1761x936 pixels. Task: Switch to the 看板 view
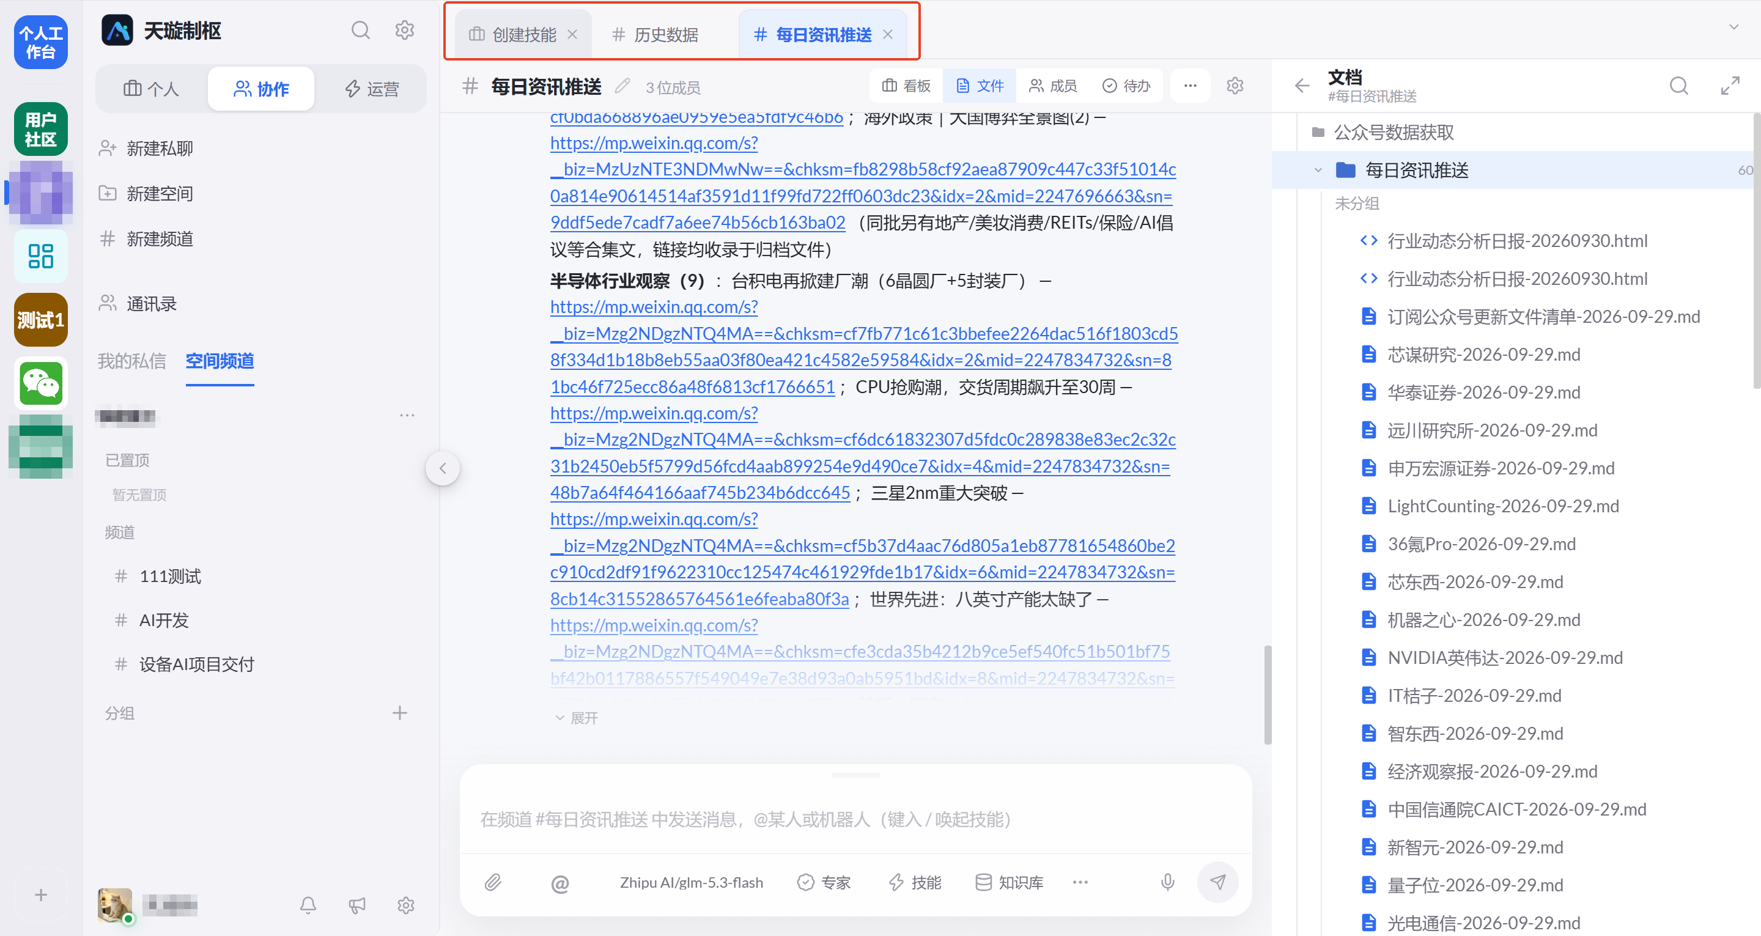point(906,86)
